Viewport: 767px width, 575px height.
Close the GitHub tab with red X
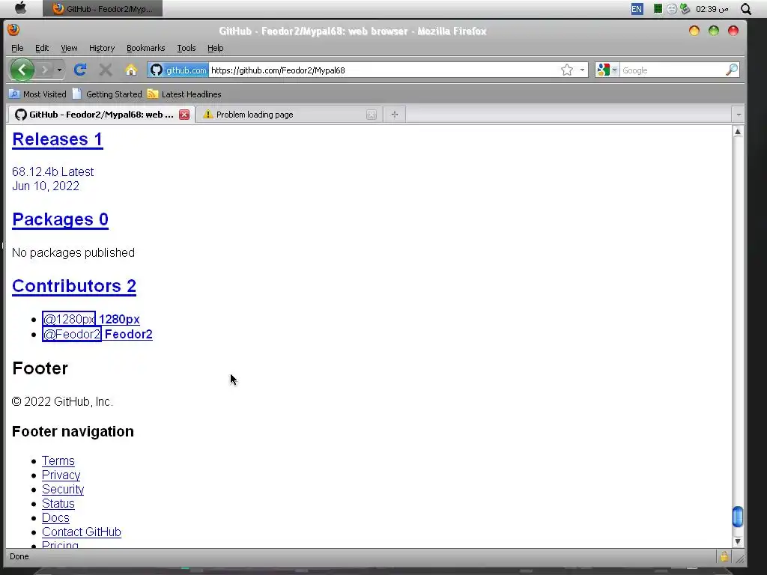pos(184,115)
